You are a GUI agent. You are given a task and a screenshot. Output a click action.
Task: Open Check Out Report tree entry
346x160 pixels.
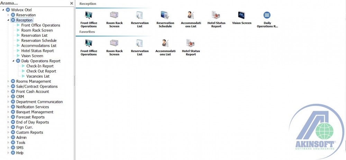click(x=41, y=71)
